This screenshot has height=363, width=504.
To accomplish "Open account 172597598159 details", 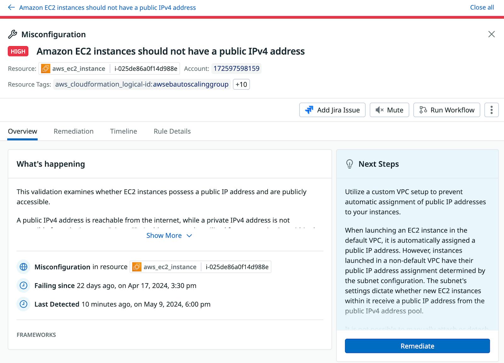I will coord(237,68).
